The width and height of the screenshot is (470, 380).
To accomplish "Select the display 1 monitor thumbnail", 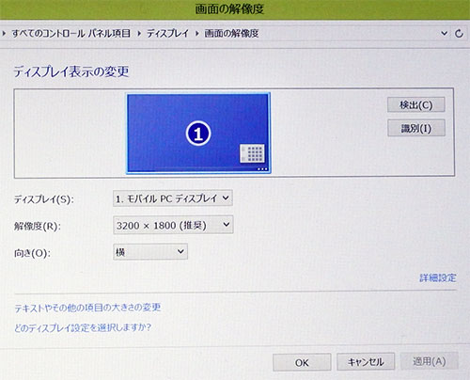I will coord(198,133).
